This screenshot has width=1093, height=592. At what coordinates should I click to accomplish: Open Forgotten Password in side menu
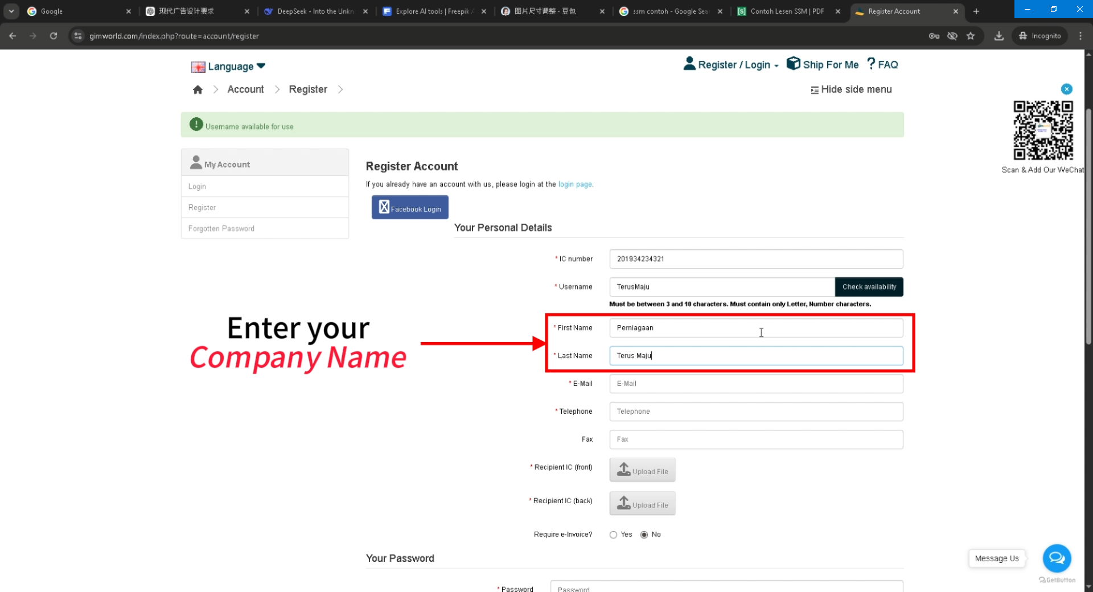[221, 228]
